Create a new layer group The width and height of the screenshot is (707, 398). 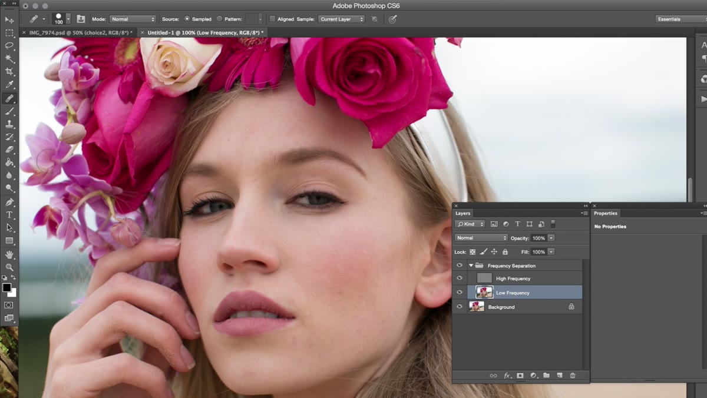click(546, 376)
